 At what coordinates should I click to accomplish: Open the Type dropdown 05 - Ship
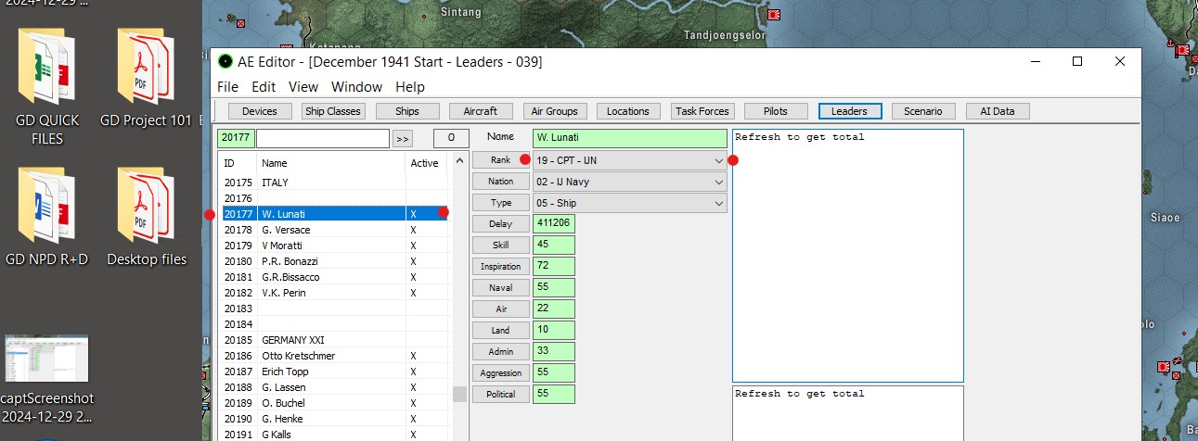pos(630,202)
